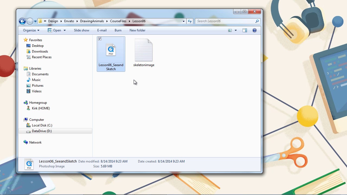Open the Organize menu

coord(31,30)
